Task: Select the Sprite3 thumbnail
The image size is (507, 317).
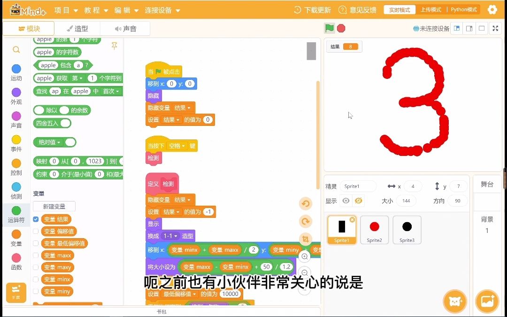Action: tap(407, 230)
